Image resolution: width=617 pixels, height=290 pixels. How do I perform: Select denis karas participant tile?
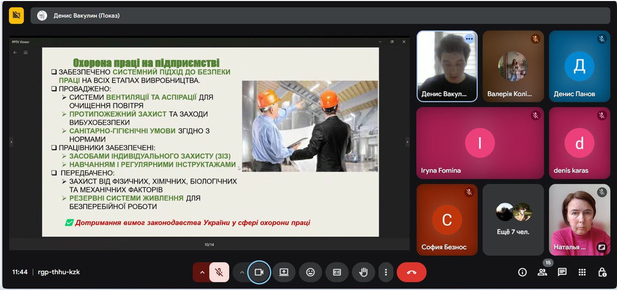[x=579, y=143]
